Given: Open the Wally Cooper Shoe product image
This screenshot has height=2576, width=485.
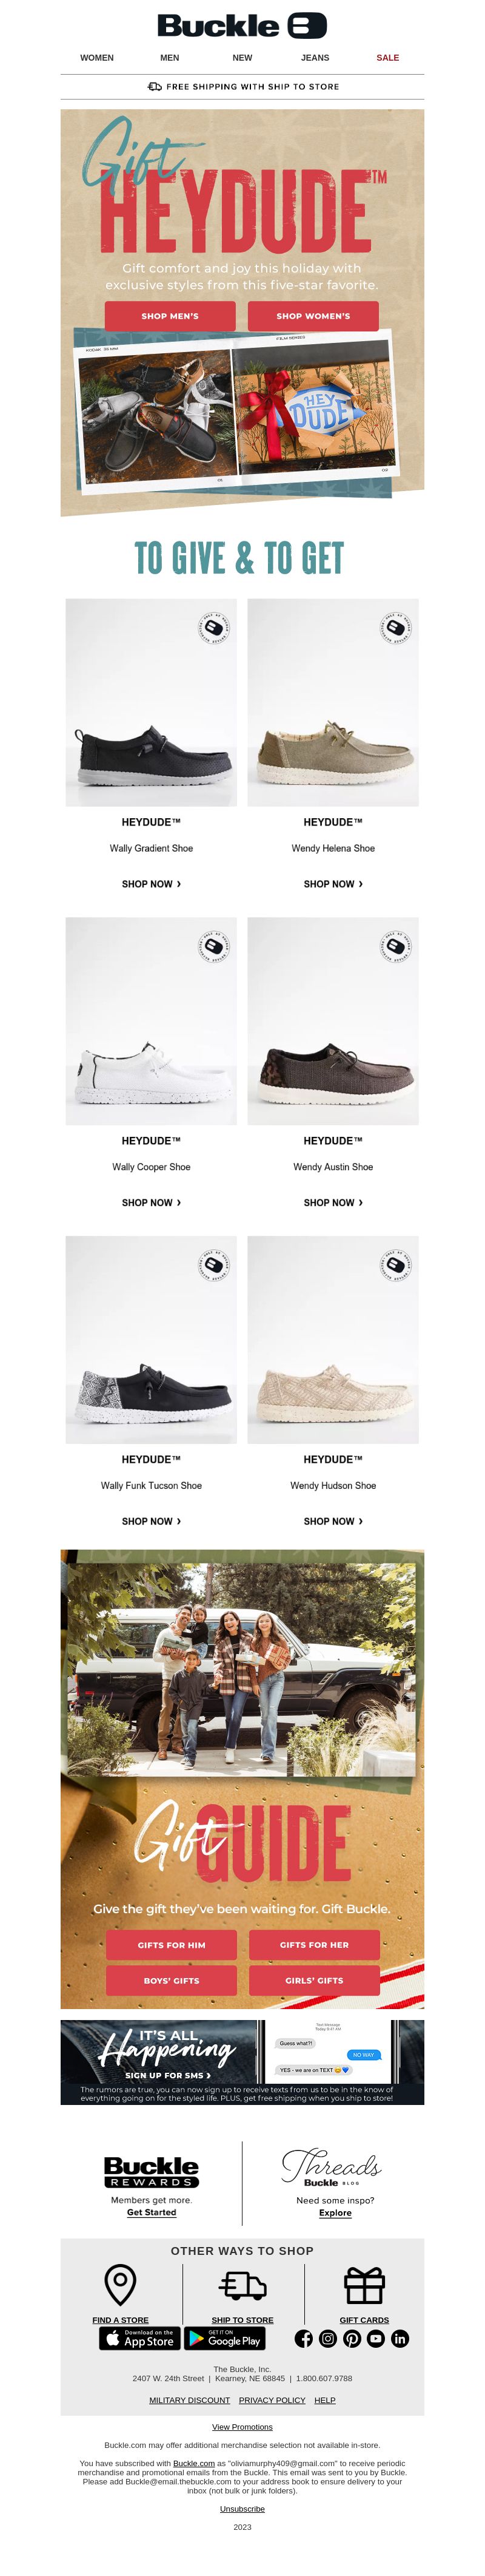Looking at the screenshot, I should pyautogui.click(x=152, y=1021).
